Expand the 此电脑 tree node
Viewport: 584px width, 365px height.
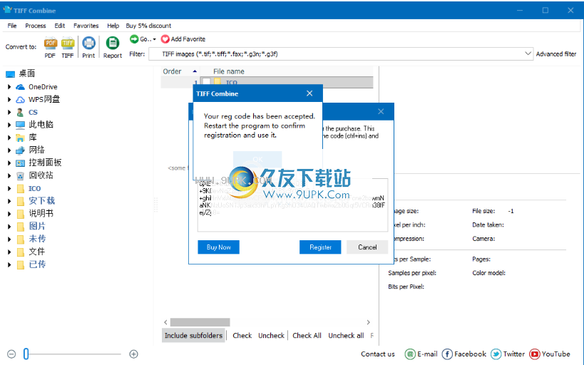tap(9, 125)
